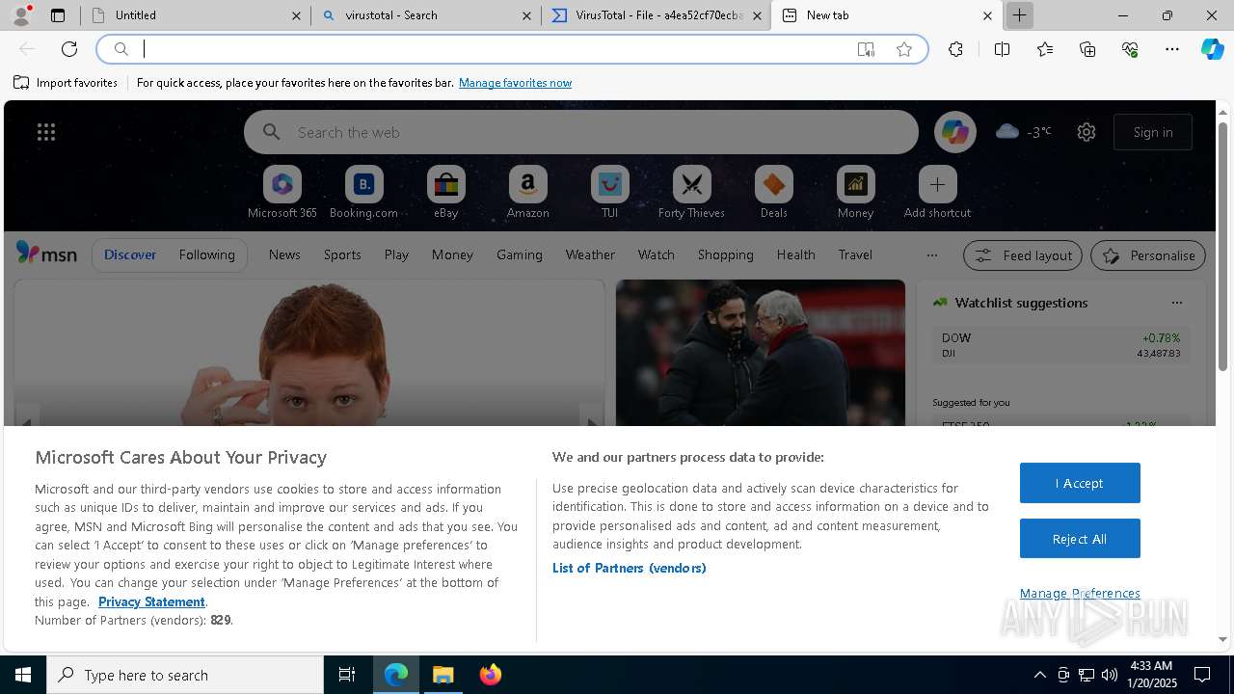Image resolution: width=1234 pixels, height=694 pixels.
Task: Open the football managers news thumbnail
Action: click(x=761, y=352)
